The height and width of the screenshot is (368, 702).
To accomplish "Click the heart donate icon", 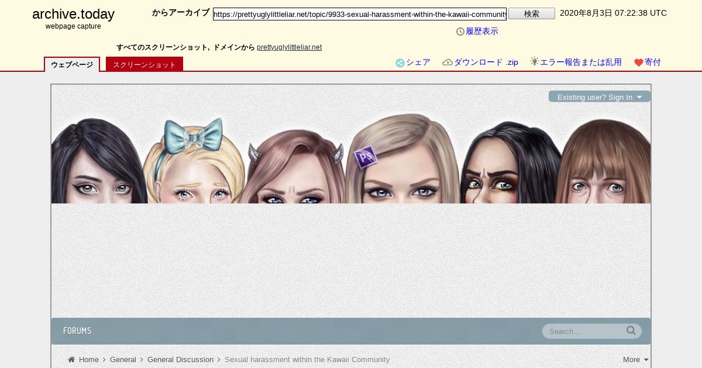I will pyautogui.click(x=639, y=63).
